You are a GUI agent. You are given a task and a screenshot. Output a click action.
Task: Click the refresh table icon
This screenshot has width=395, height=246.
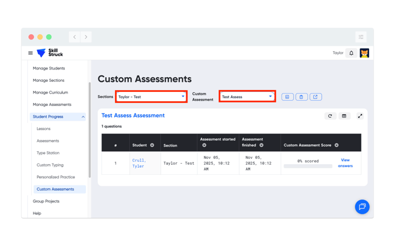[330, 116]
